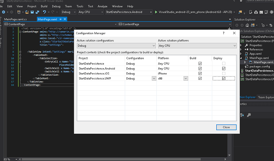Open the Debug menu

pyautogui.click(x=56, y=6)
